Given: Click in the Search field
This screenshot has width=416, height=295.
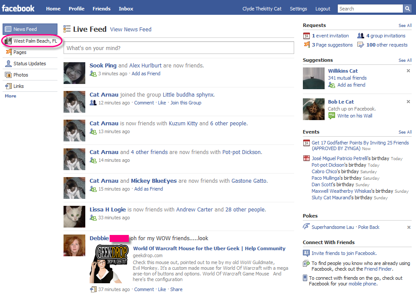Looking at the screenshot, I should tap(370, 9).
